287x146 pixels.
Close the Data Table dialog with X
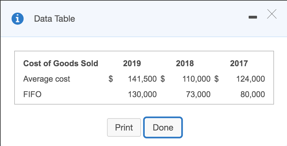point(271,14)
